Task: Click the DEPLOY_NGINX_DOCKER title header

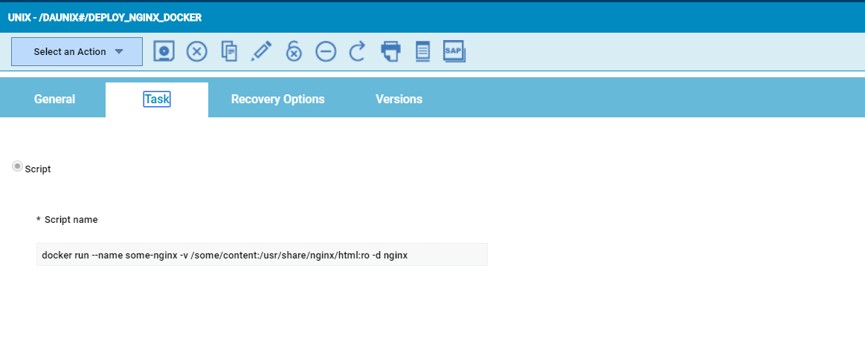Action: pos(105,17)
